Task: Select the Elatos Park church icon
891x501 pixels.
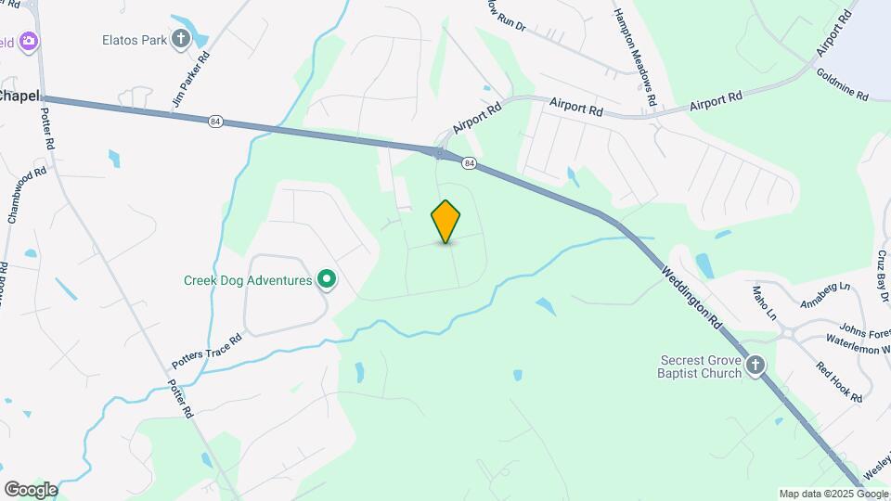Action: 181,40
